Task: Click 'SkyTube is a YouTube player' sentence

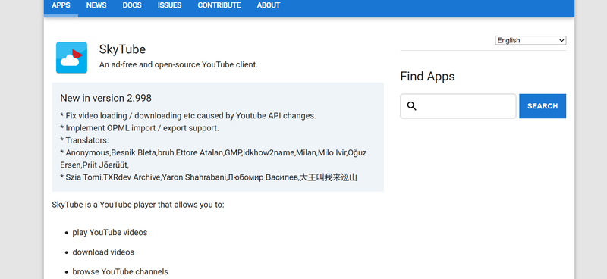Action: click(138, 205)
